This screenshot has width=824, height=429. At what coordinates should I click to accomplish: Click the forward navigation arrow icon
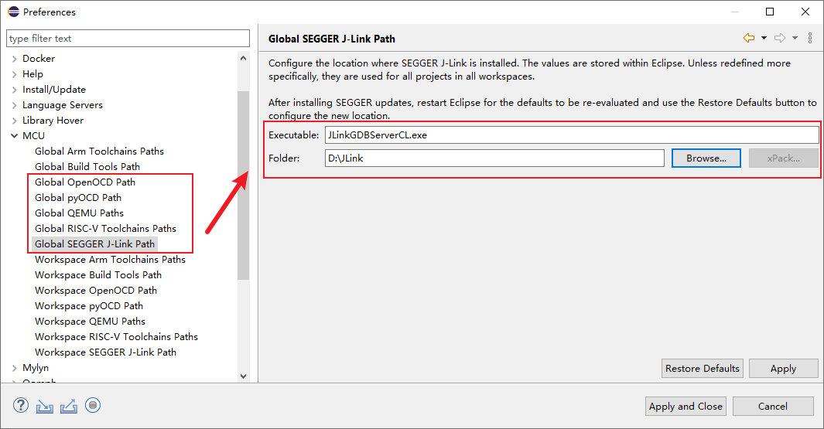click(x=780, y=38)
